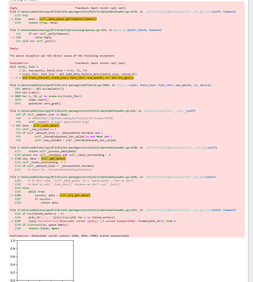This screenshot has height=282, width=253.
Task: Select line 1331 "self._tasks_outstanding -= 1"
Action: [44, 162]
